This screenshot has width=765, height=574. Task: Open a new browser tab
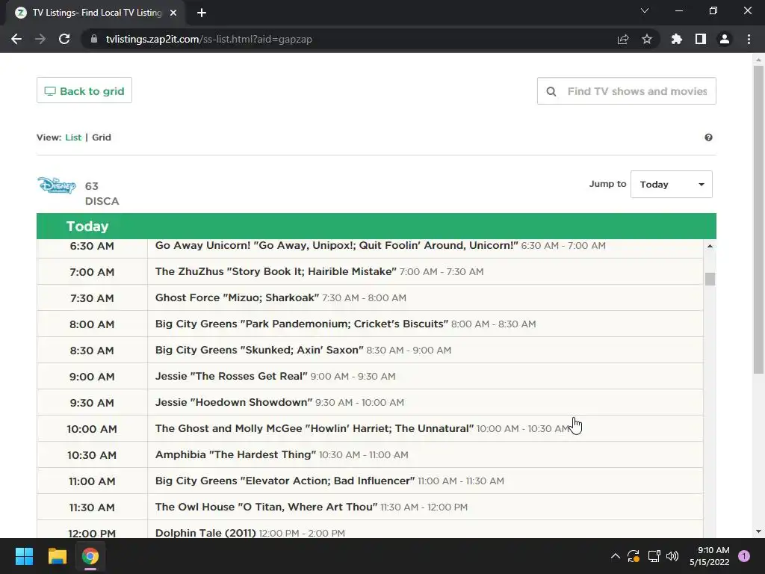pyautogui.click(x=202, y=13)
